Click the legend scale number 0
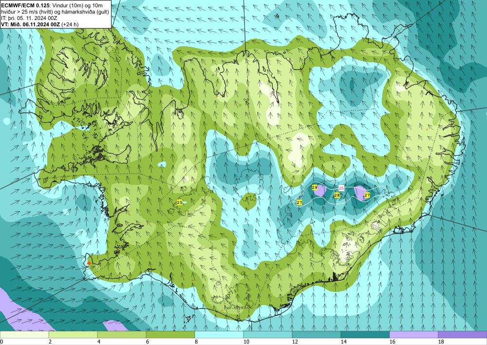 tap(2, 342)
